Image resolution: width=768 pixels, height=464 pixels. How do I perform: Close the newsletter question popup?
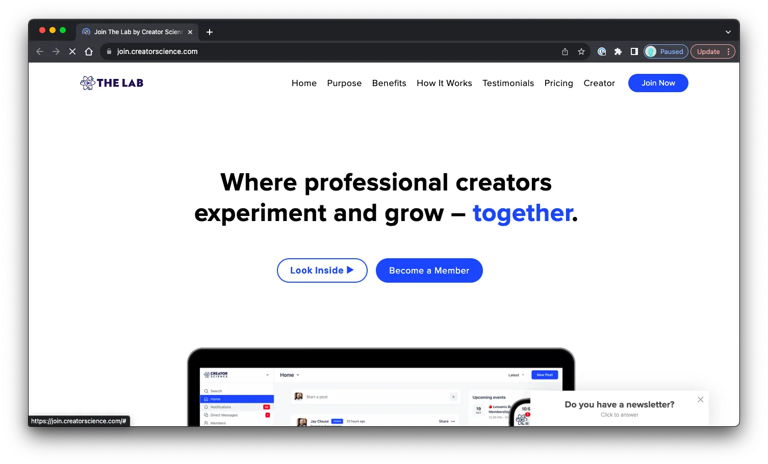pyautogui.click(x=701, y=400)
